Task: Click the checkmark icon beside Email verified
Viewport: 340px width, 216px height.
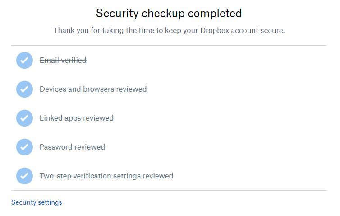Action: pyautogui.click(x=24, y=60)
